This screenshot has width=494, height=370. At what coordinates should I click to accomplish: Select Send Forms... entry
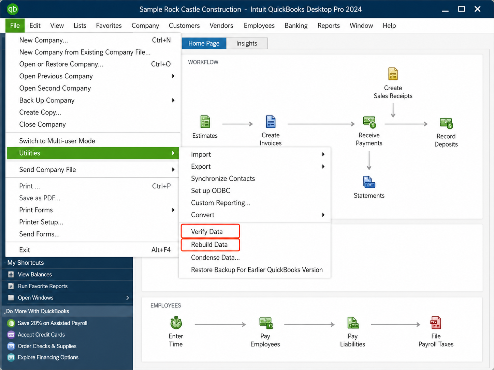(x=93, y=234)
